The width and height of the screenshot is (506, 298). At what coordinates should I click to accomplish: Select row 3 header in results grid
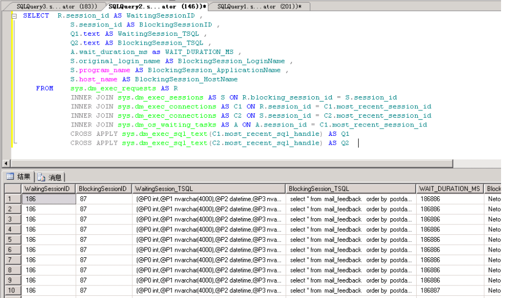pyautogui.click(x=13, y=219)
